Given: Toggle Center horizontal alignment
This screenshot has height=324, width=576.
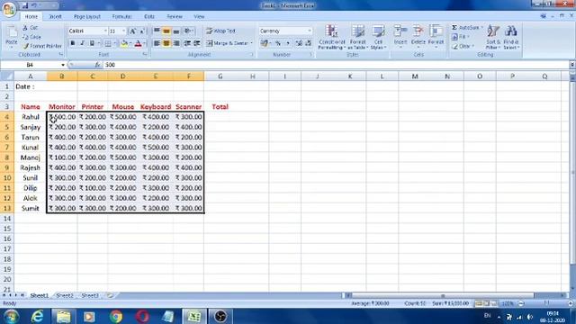Looking at the screenshot, I should click(166, 44).
